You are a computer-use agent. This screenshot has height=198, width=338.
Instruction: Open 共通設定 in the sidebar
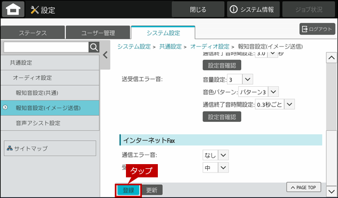tap(50, 62)
